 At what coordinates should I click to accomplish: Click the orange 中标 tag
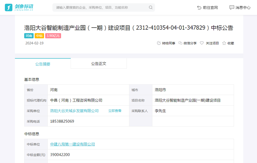pyautogui.click(x=39, y=36)
